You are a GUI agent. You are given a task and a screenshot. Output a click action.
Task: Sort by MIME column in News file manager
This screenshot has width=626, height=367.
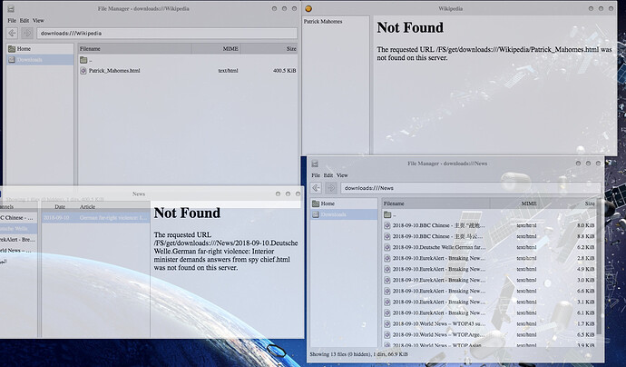click(x=514, y=203)
